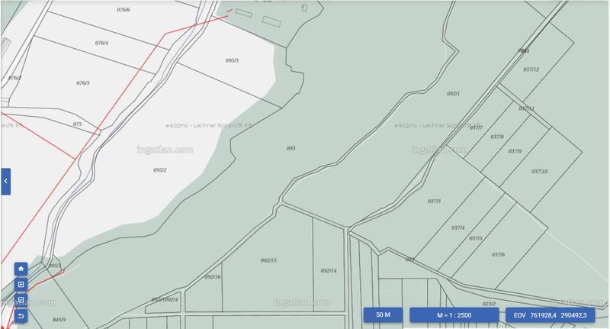This screenshot has width=610, height=329.
Task: Select parcel label 037/5
Action: tap(475, 238)
